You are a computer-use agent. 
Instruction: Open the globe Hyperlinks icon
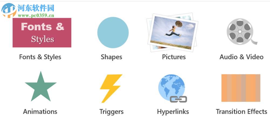(172, 88)
